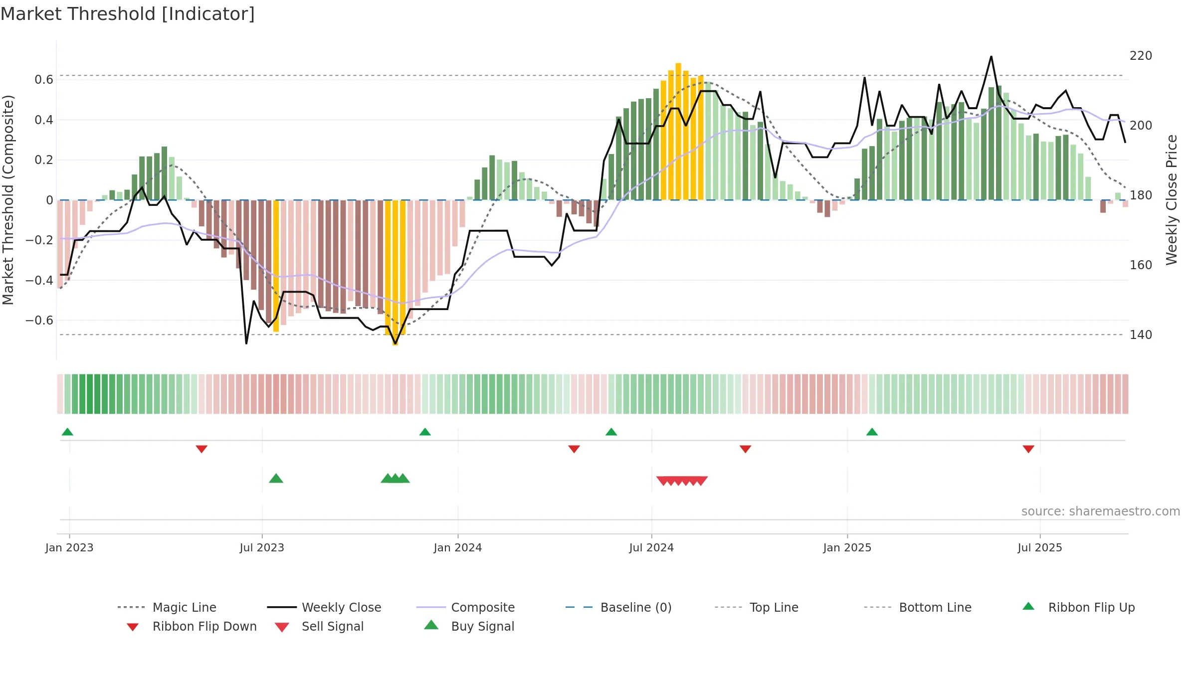The image size is (1197, 673).
Task: Click the 140 price axis label
Action: click(1141, 335)
